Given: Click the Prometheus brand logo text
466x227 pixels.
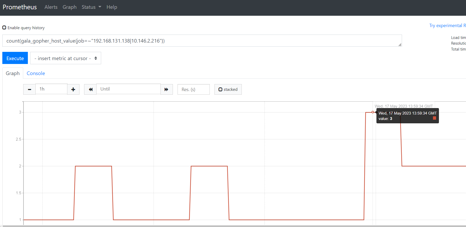Looking at the screenshot, I should [x=20, y=7].
